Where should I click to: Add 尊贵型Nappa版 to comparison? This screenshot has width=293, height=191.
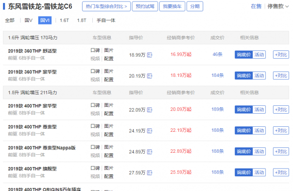281,152
